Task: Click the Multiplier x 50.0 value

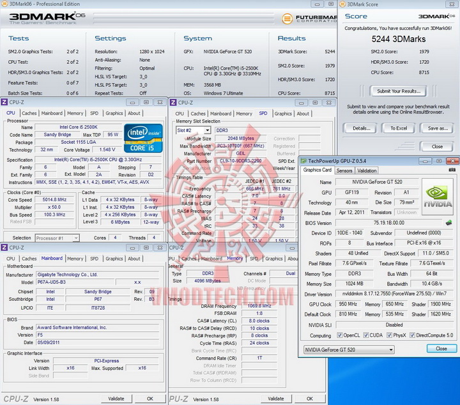Action: 54,207
